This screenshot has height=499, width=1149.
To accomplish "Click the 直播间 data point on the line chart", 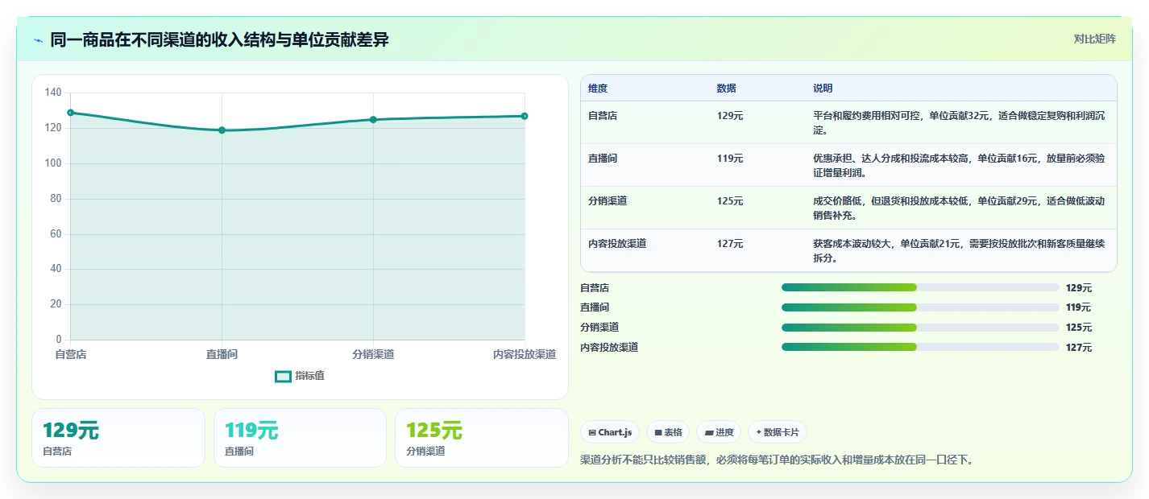I will coord(222,130).
